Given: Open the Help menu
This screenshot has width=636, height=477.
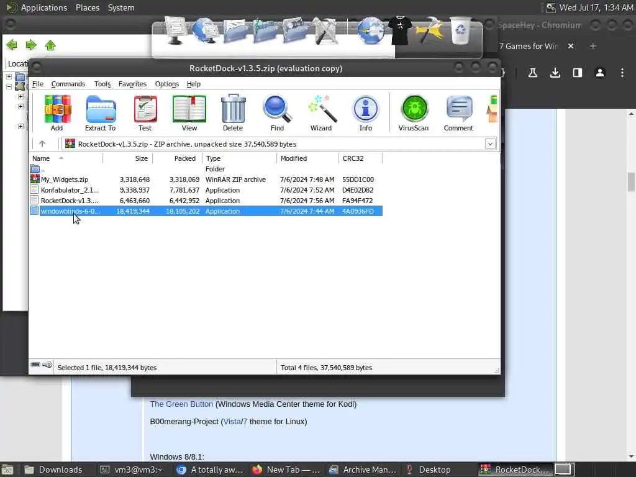Looking at the screenshot, I should 194,84.
